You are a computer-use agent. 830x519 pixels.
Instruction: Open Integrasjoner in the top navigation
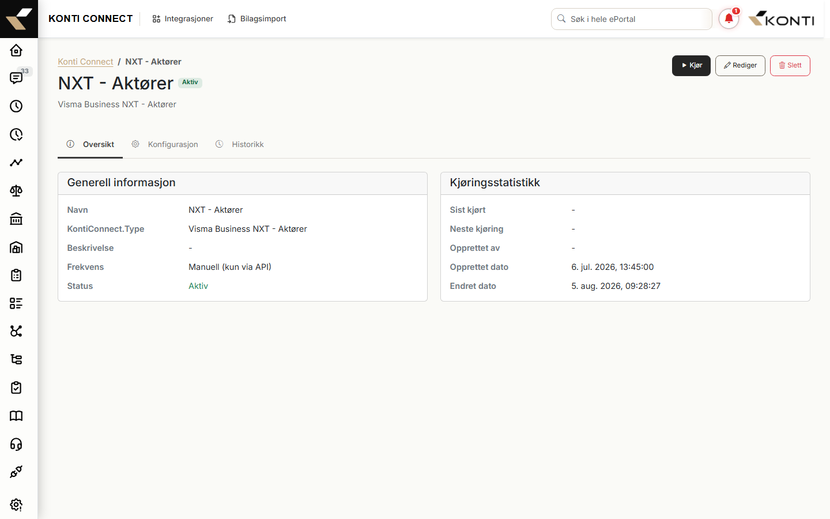(x=183, y=19)
